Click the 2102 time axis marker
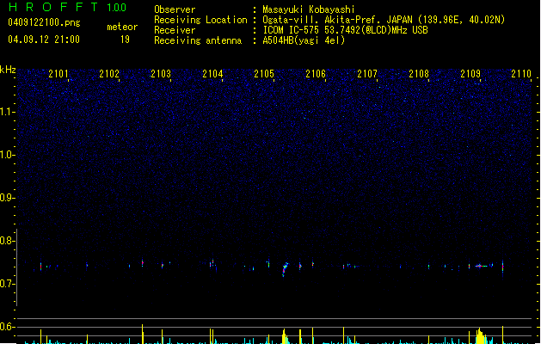The width and height of the screenshot is (541, 344). pos(109,74)
